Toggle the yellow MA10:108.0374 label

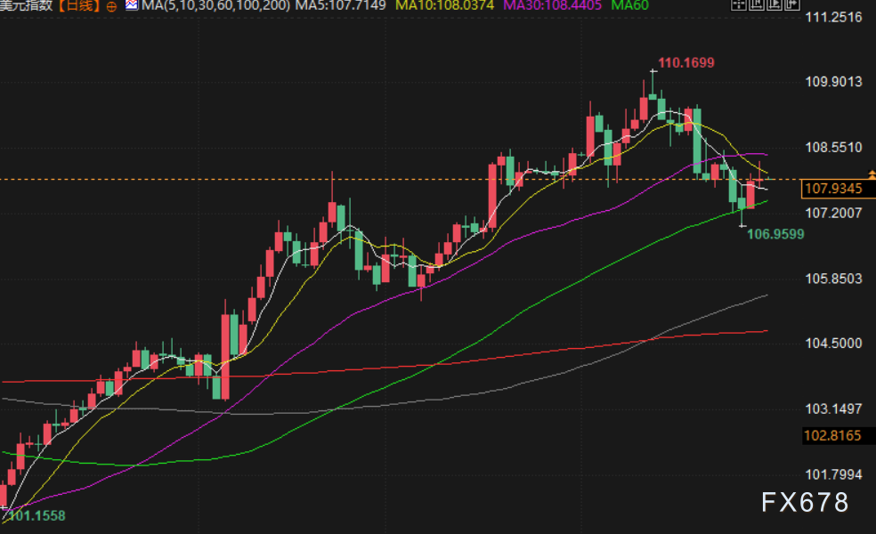(444, 6)
